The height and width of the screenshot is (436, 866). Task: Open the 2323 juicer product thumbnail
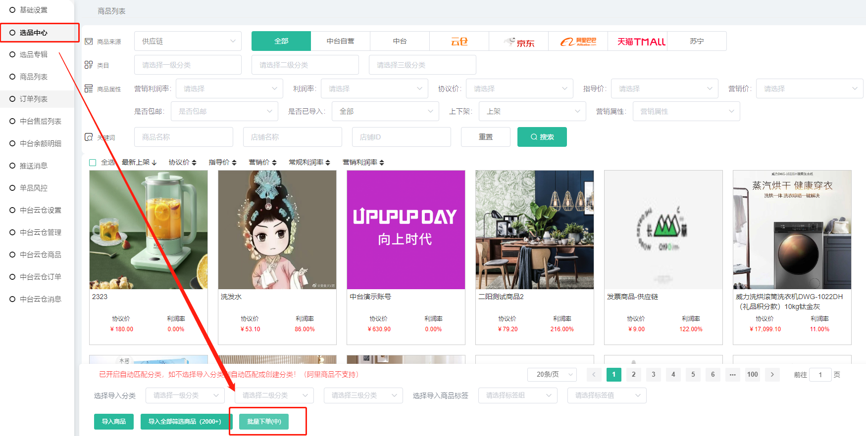click(x=149, y=230)
